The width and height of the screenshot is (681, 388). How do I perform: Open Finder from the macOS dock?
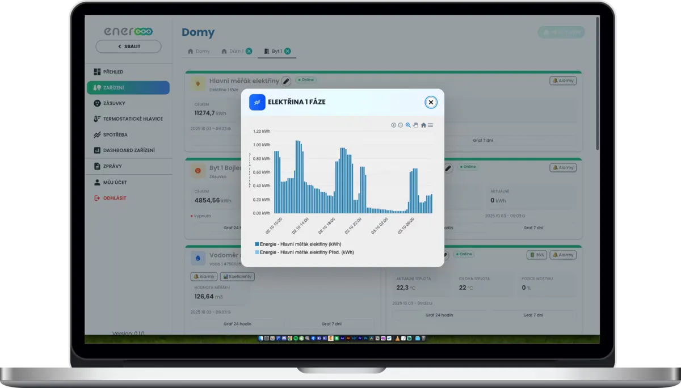click(261, 338)
